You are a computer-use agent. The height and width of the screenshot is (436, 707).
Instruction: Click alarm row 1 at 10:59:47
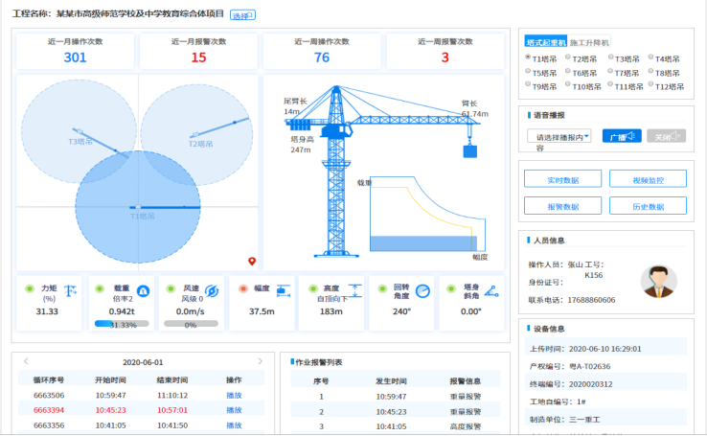pos(396,397)
